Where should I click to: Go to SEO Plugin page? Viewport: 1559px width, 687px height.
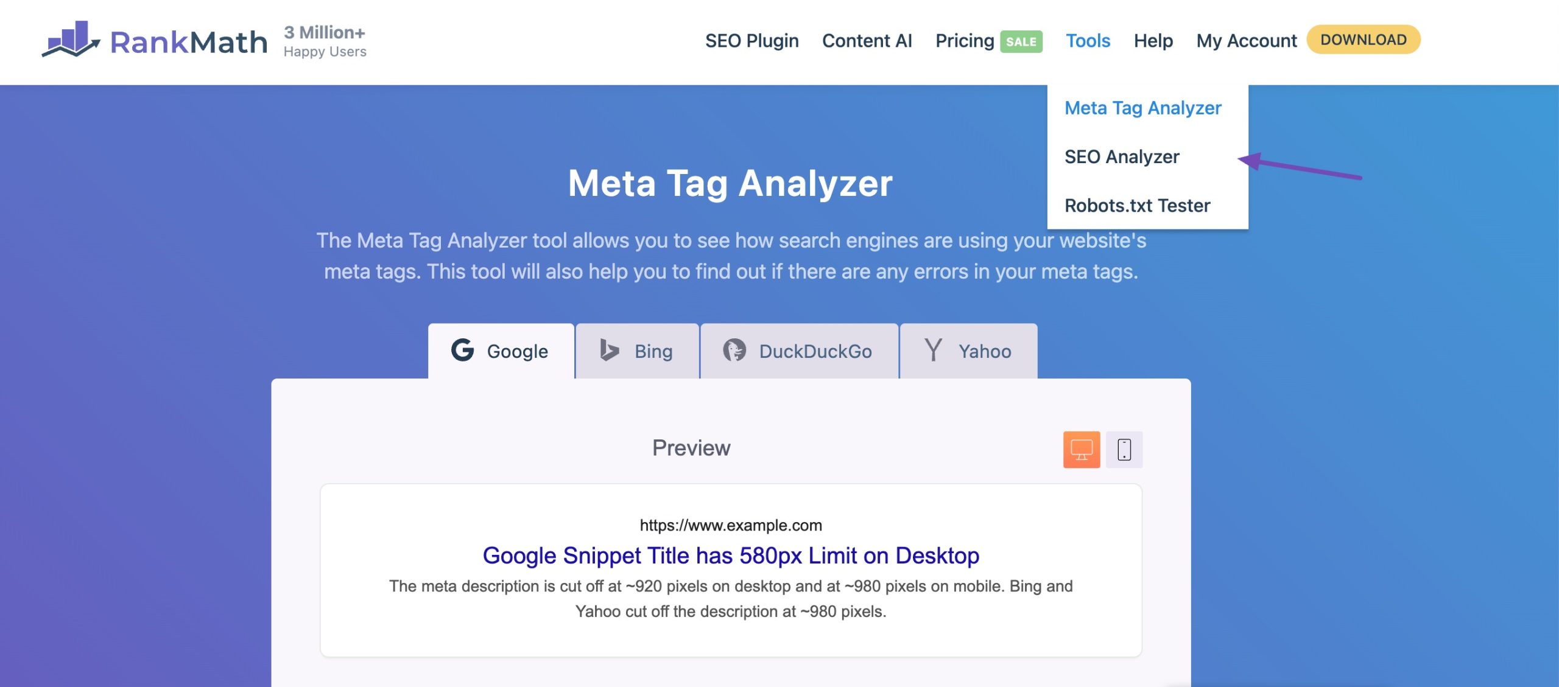[751, 41]
